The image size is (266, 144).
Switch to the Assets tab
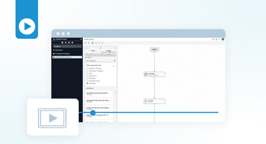pos(108,51)
